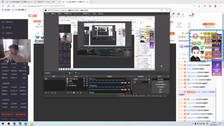Remove the selected scene with minus icon
224x126 pixels.
click(49, 93)
